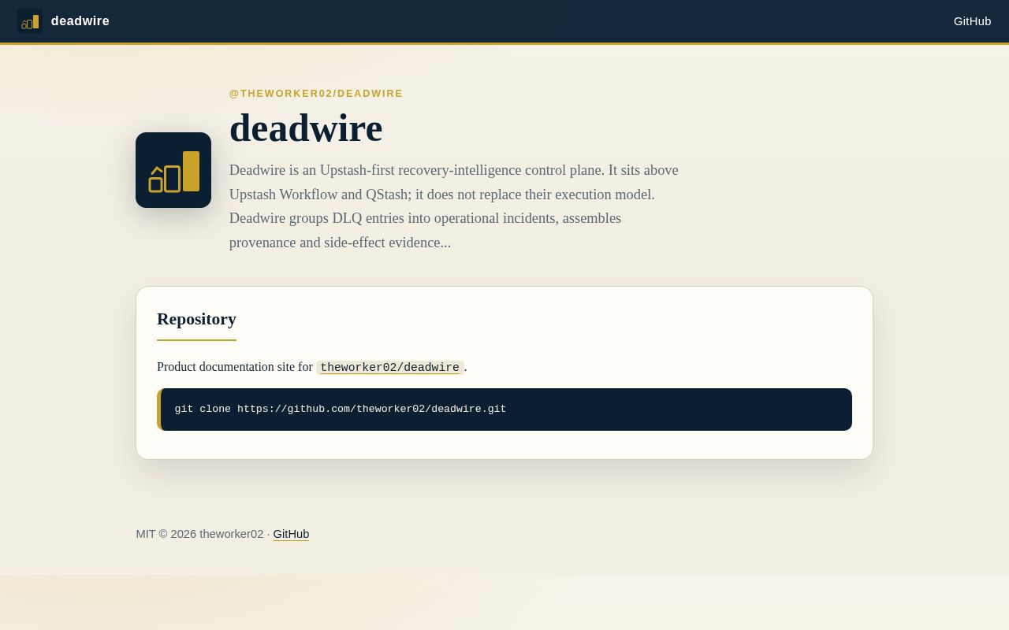The image size is (1009, 630).
Task: Click the Deadwire description paragraph
Action: pyautogui.click(x=454, y=206)
